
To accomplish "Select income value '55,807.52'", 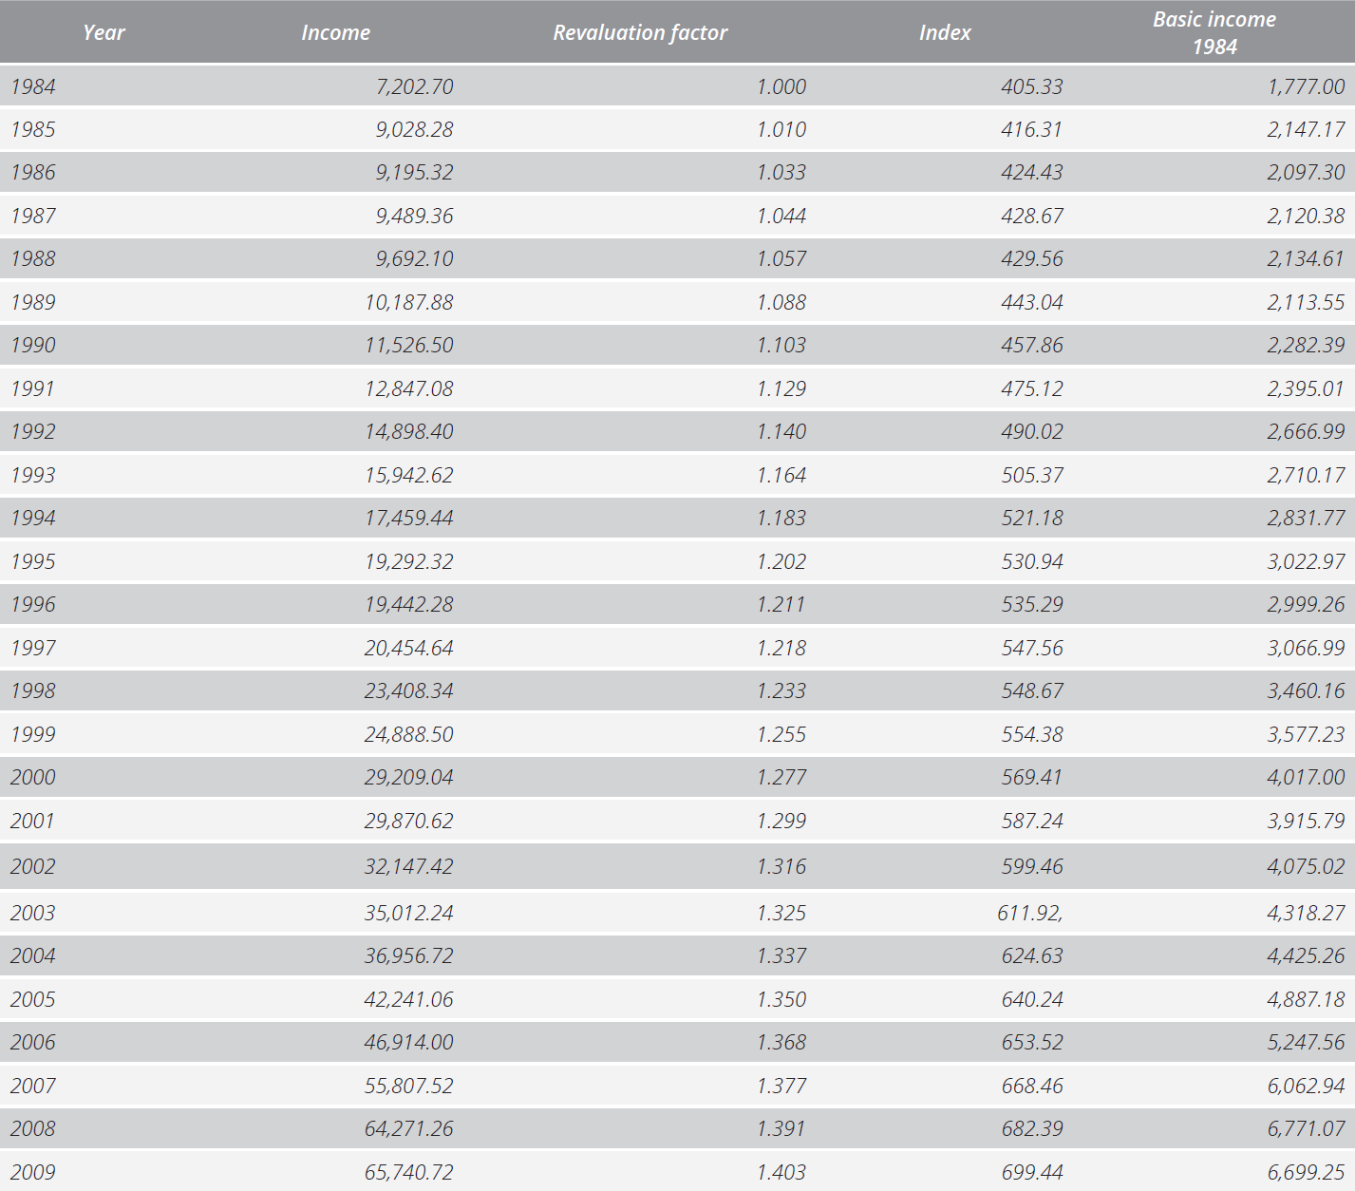I will pos(409,1086).
